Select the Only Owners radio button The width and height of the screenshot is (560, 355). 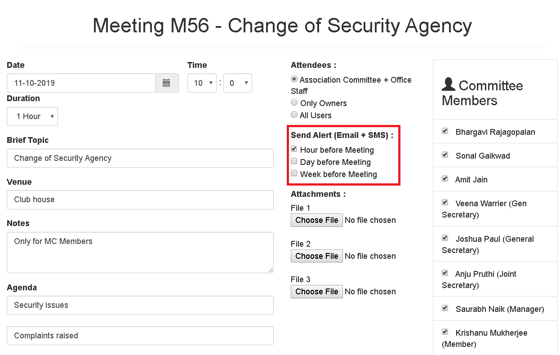click(294, 102)
